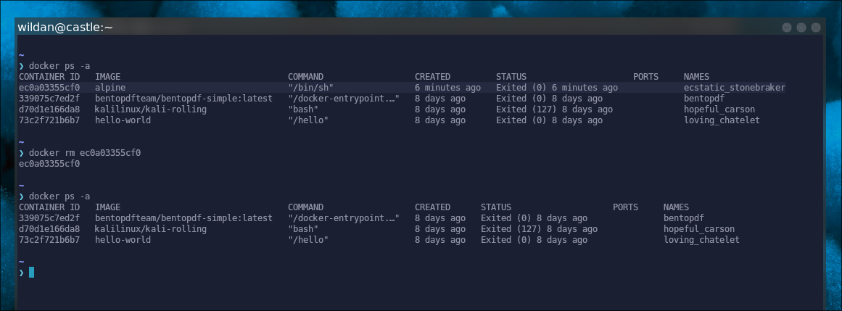Click '6 minutes ago' in CREATED column
The width and height of the screenshot is (842, 311).
click(447, 88)
